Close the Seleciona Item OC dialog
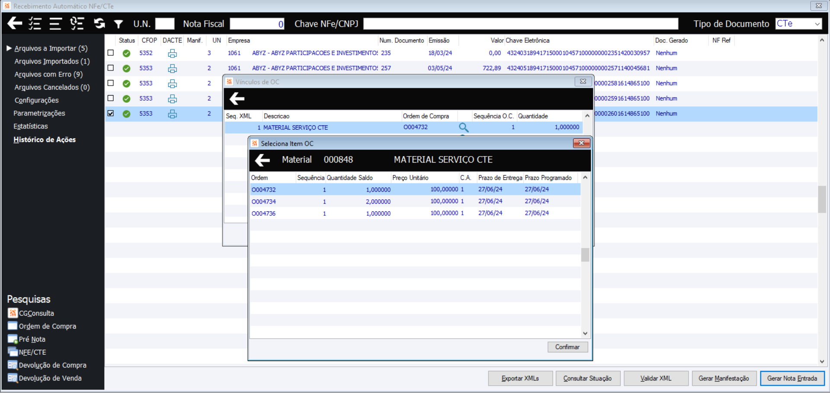This screenshot has width=830, height=393. pyautogui.click(x=581, y=143)
